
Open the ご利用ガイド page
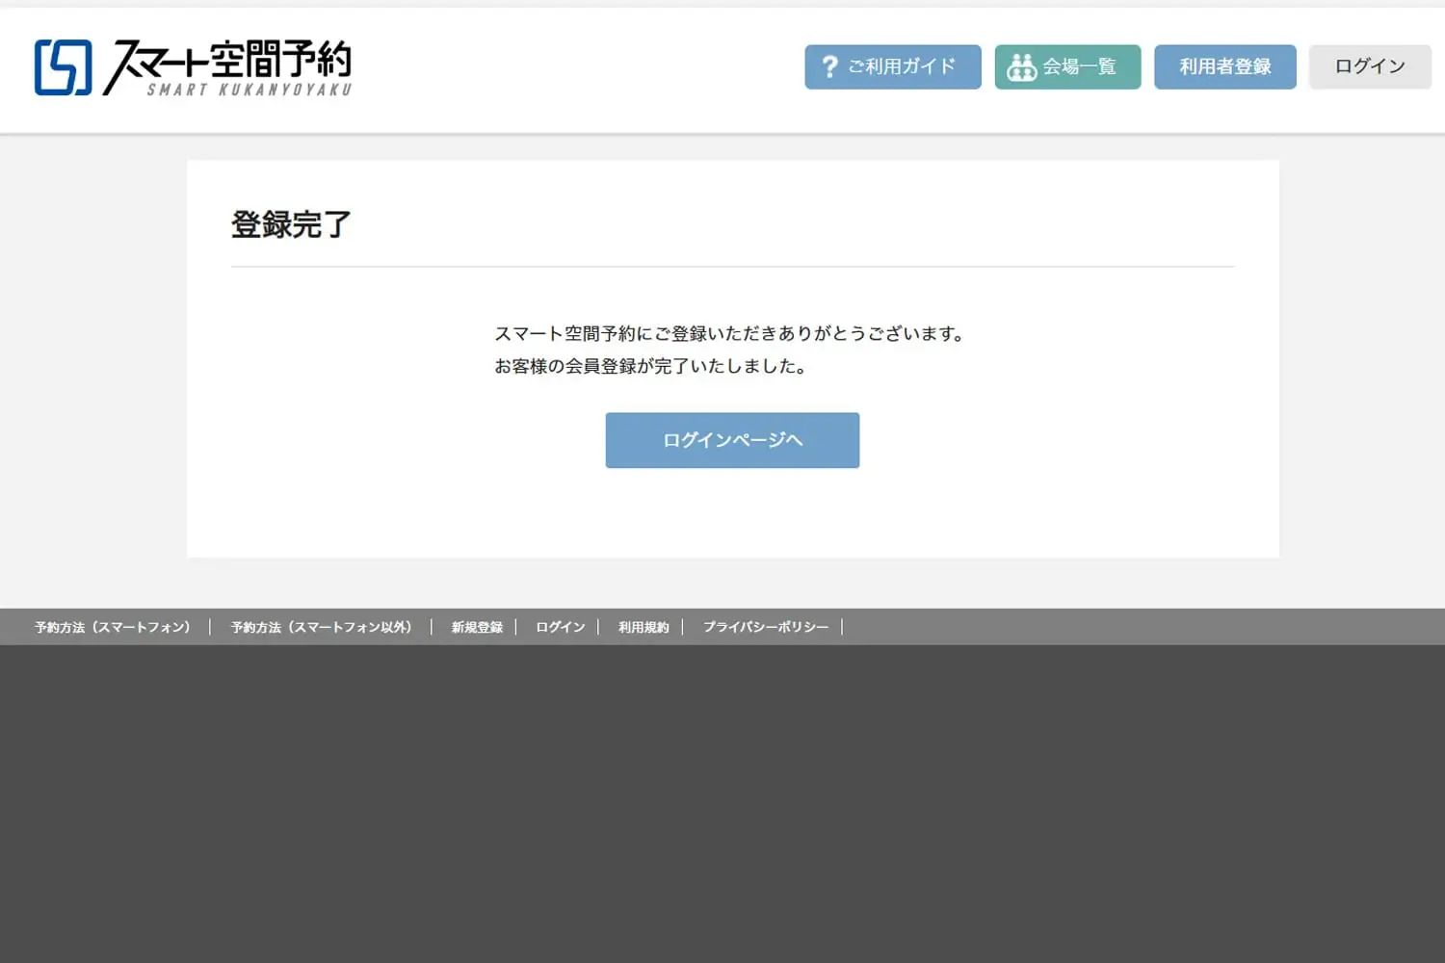tap(893, 66)
